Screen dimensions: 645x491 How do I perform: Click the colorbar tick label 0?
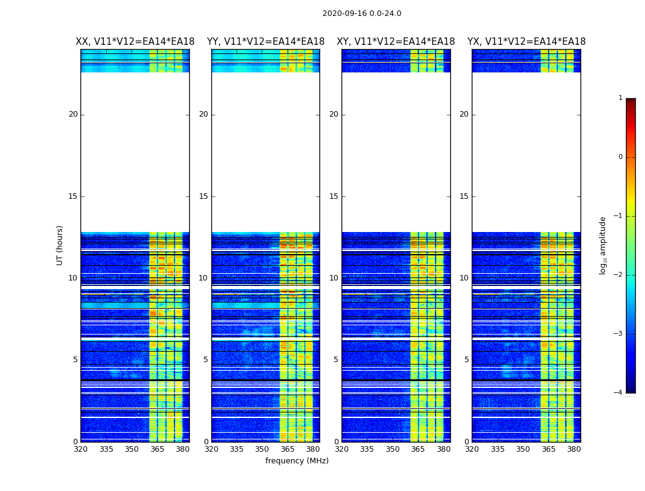[x=620, y=157]
